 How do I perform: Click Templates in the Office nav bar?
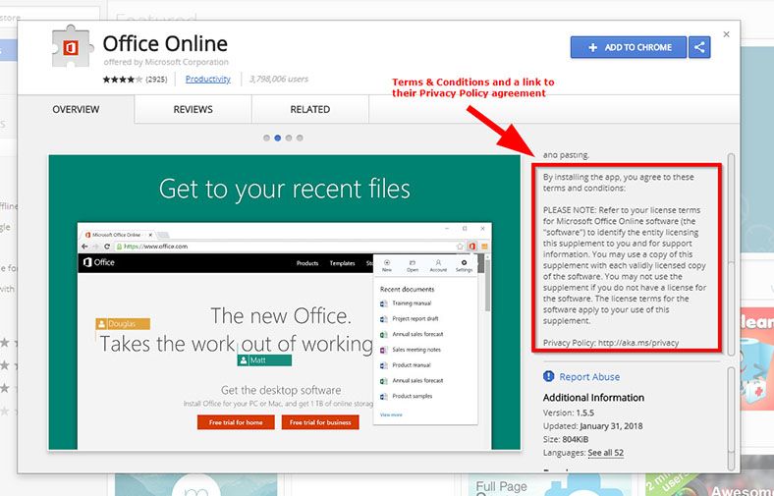[x=343, y=263]
